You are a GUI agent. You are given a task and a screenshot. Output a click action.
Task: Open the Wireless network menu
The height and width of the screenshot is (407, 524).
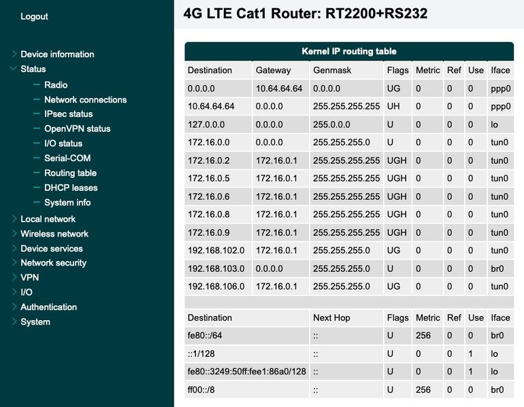click(54, 234)
